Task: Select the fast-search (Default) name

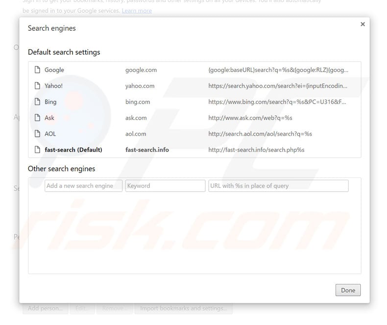Action: (x=73, y=150)
